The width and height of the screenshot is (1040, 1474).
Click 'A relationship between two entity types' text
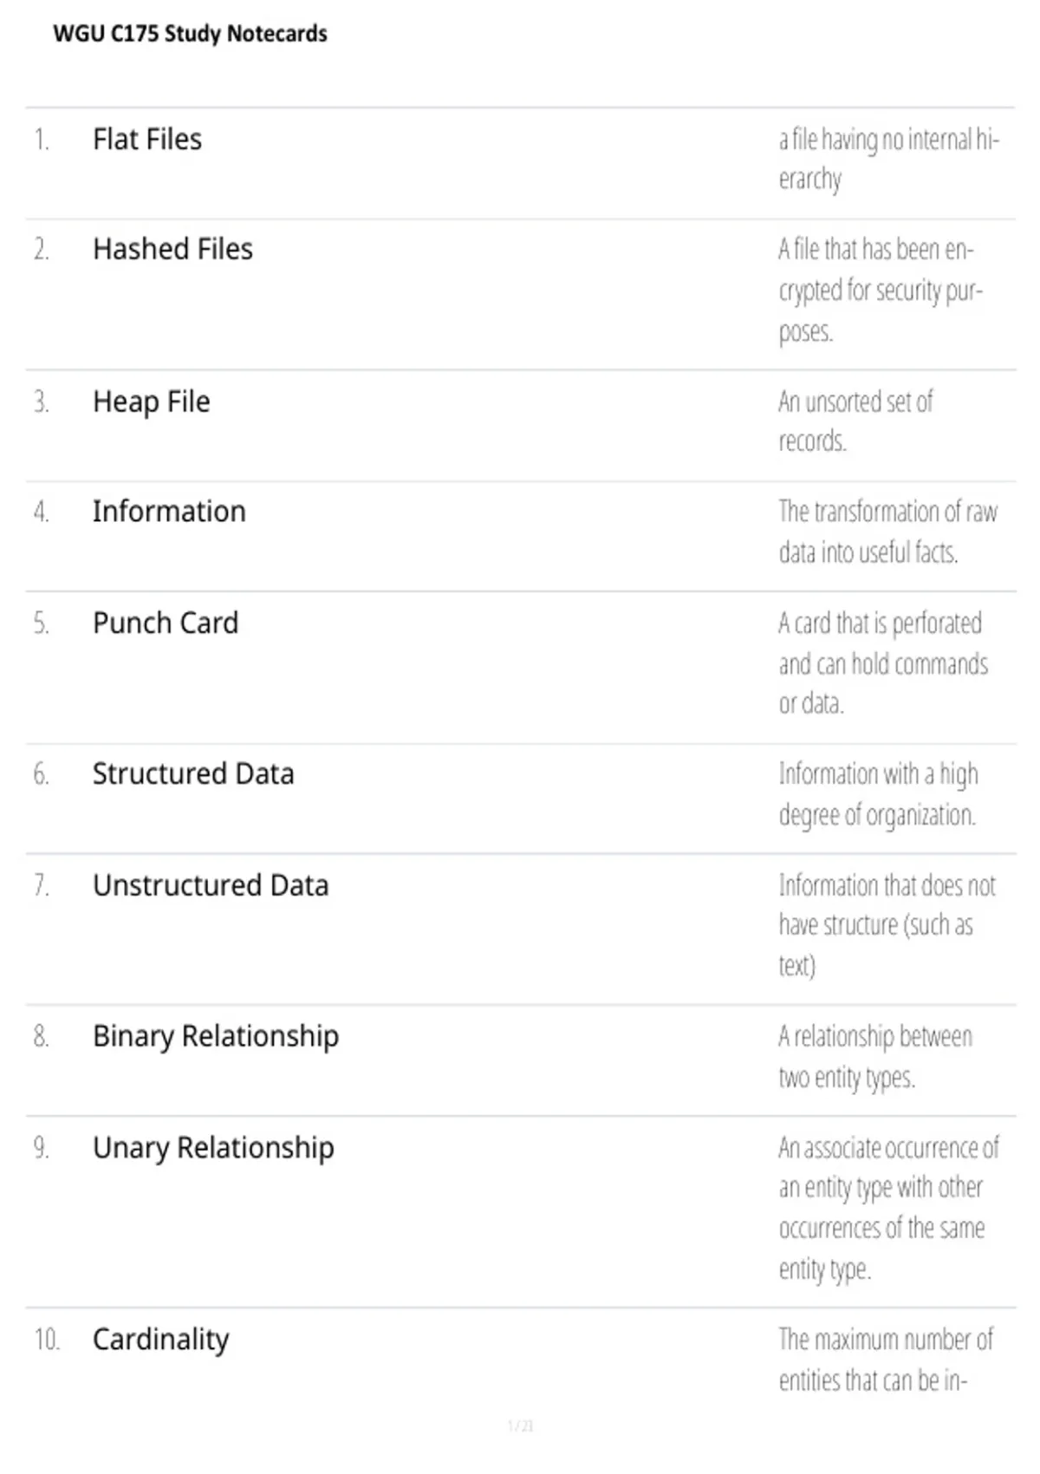(x=875, y=1057)
